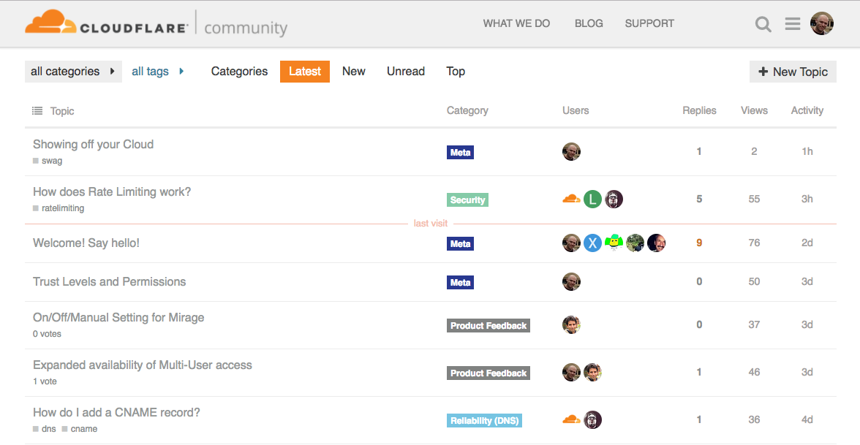This screenshot has height=445, width=860.
Task: Switch to the Unread tab
Action: (x=405, y=72)
